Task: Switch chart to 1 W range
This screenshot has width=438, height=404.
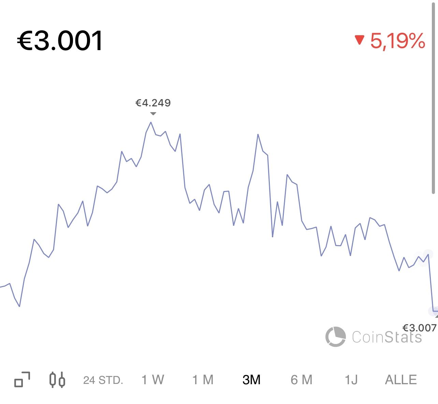Action: click(152, 379)
